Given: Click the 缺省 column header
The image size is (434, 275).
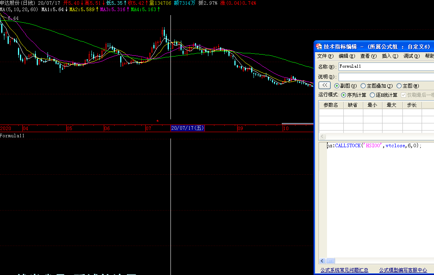Looking at the screenshot, I should coord(353,105).
